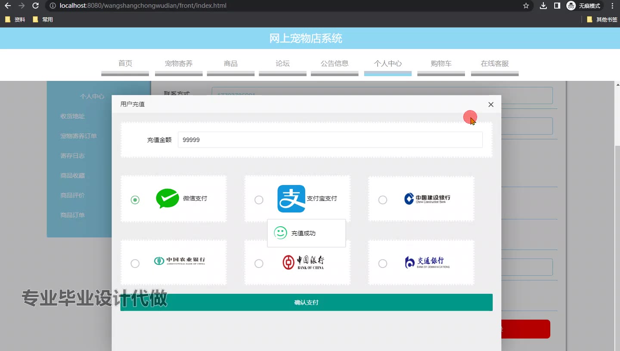This screenshot has height=351, width=620.
Task: Open 寄存日志 in the sidebar
Action: 73,156
